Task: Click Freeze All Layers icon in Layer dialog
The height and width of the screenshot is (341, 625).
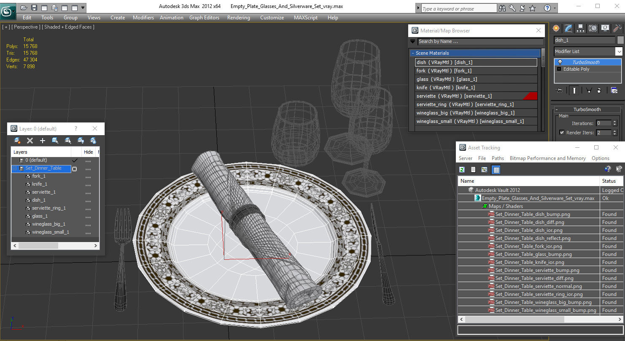Action: click(93, 141)
